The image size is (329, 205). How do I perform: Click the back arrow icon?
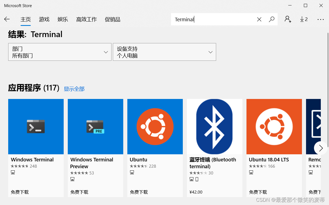pyautogui.click(x=7, y=19)
